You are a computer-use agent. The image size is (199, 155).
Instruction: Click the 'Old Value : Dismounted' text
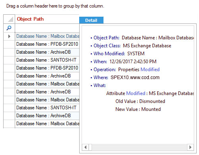click(140, 101)
